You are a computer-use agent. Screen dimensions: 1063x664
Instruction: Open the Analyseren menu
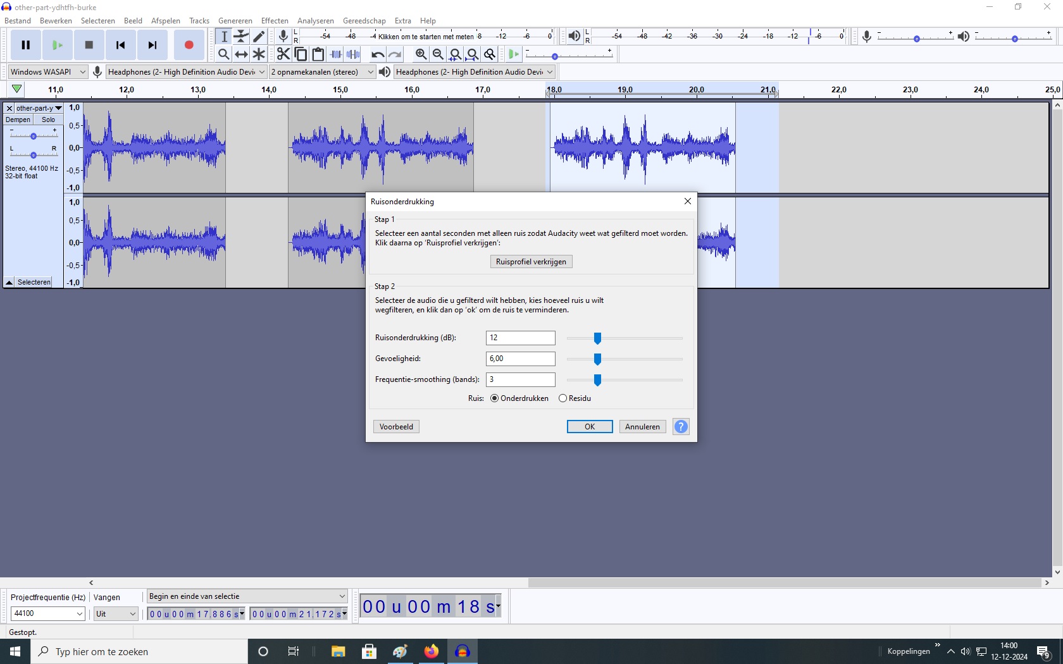pyautogui.click(x=315, y=21)
